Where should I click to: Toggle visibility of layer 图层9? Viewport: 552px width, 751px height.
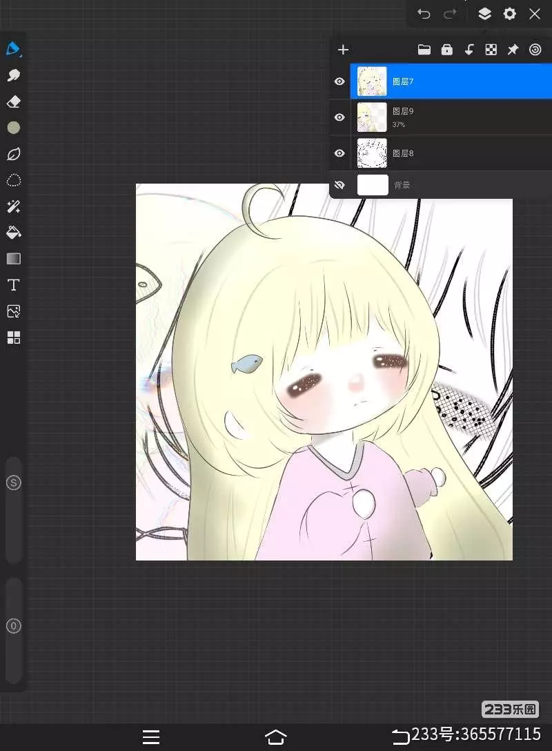click(x=339, y=117)
